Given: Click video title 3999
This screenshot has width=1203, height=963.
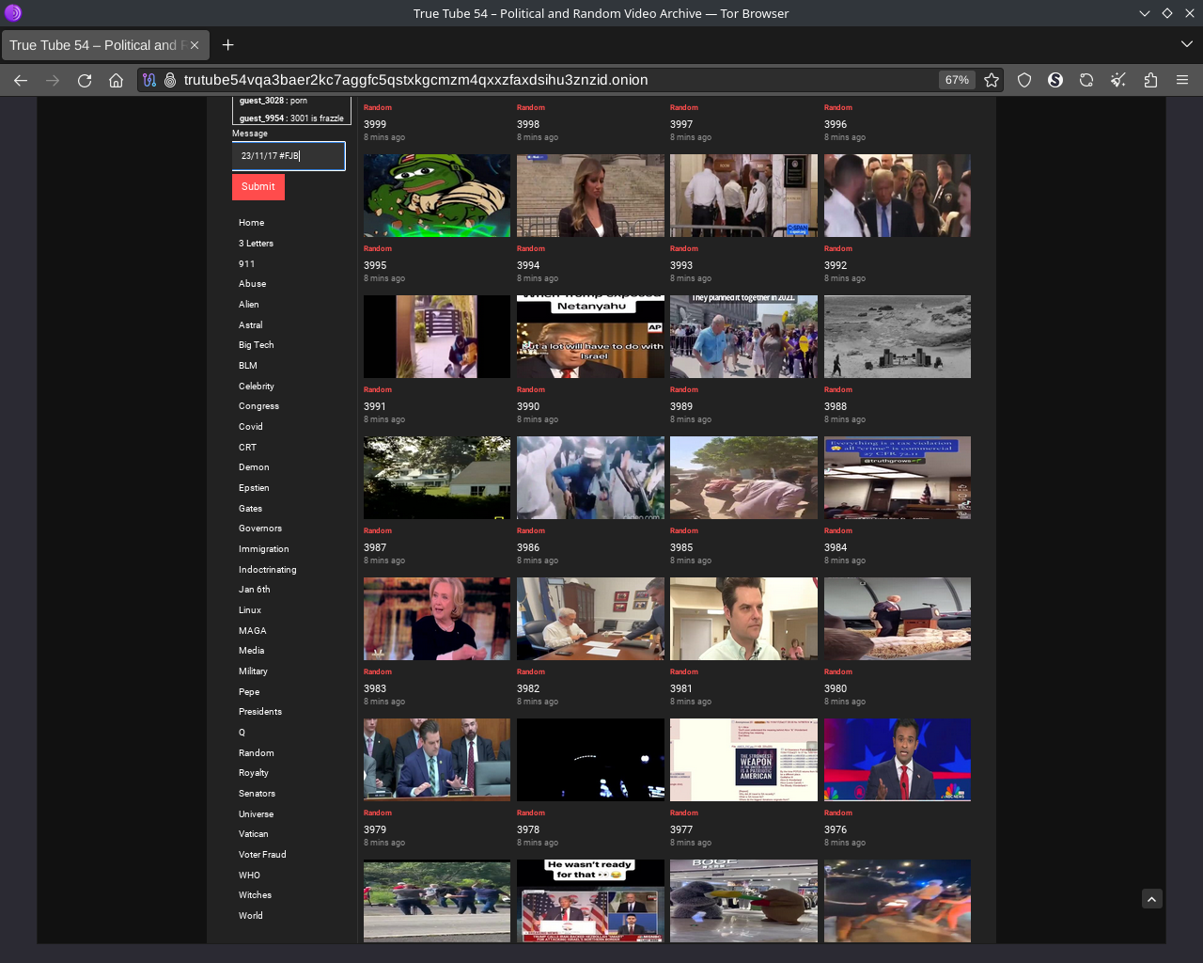Looking at the screenshot, I should (x=375, y=124).
